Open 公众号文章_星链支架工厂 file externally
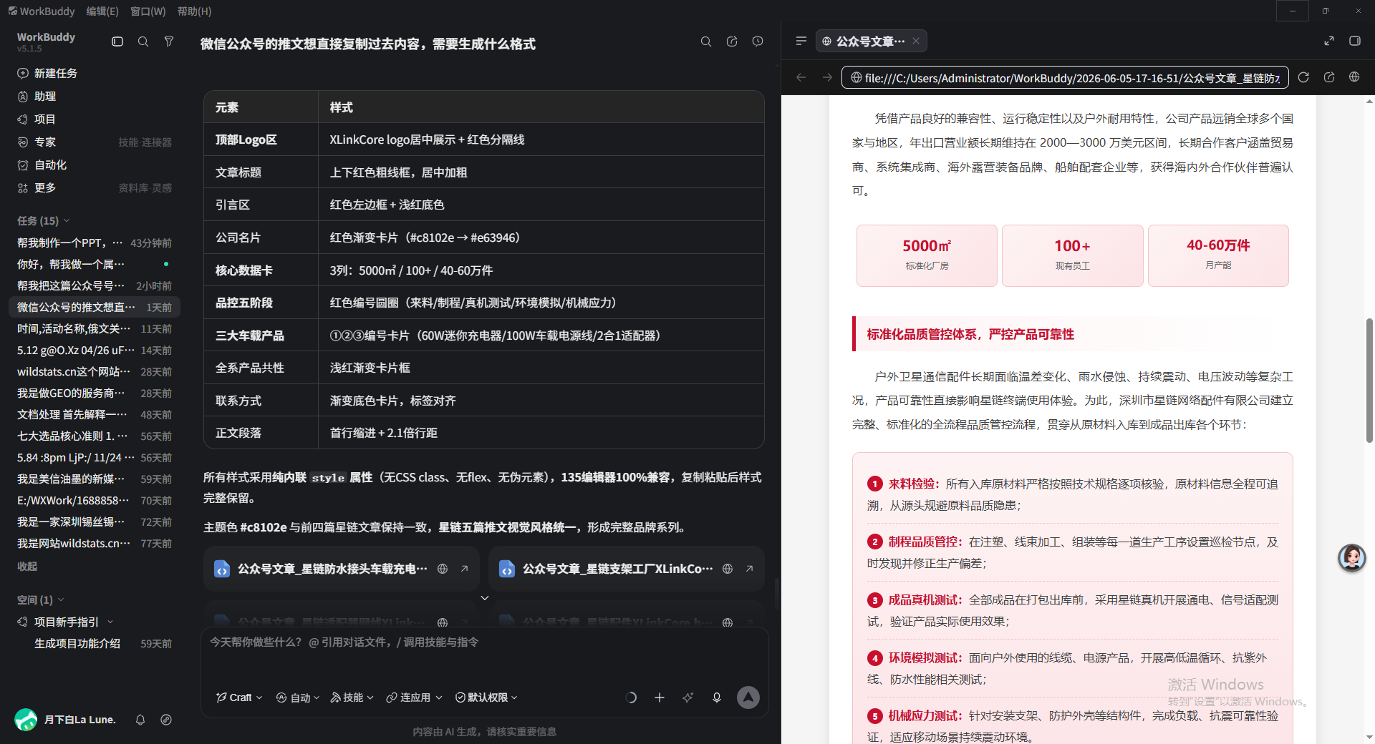Image resolution: width=1375 pixels, height=744 pixels. (749, 569)
